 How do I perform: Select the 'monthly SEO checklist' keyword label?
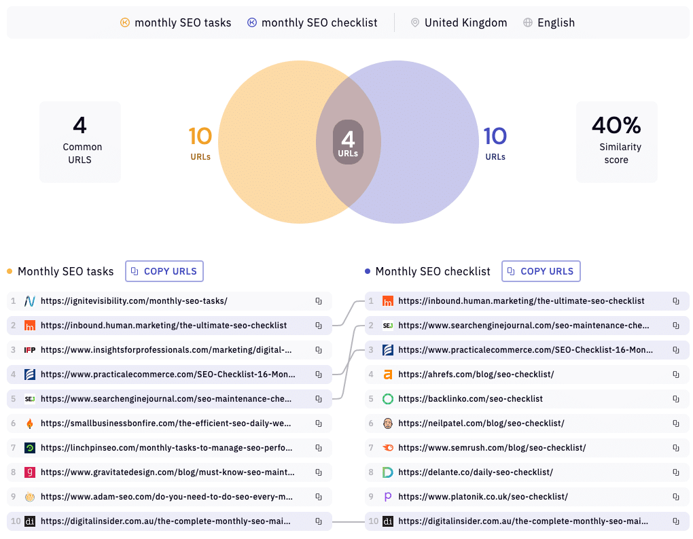click(319, 22)
